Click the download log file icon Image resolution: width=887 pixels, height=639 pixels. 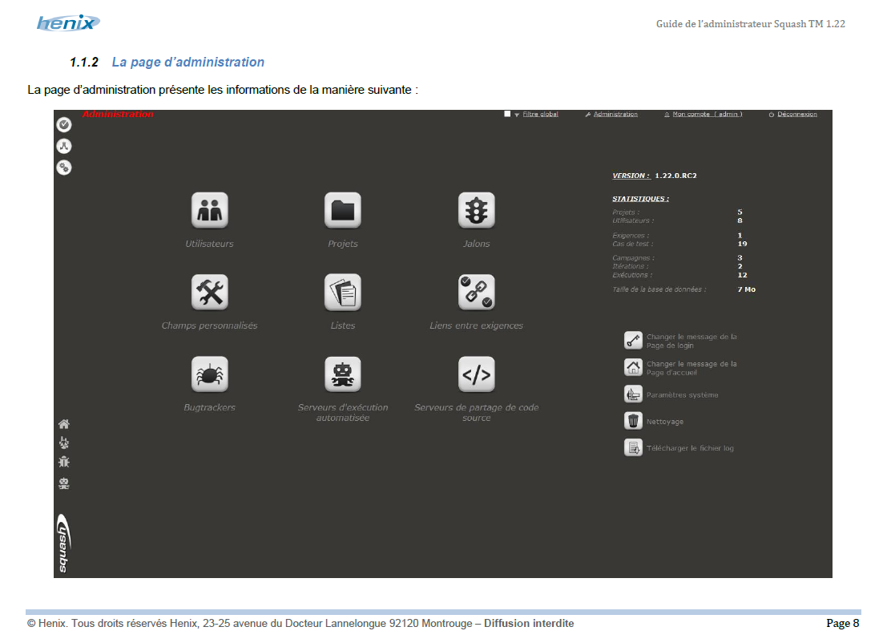pos(633,447)
